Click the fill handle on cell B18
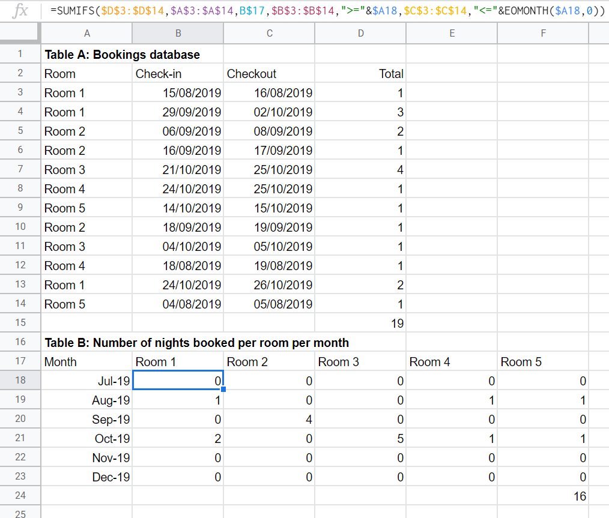609x518 pixels. point(223,390)
